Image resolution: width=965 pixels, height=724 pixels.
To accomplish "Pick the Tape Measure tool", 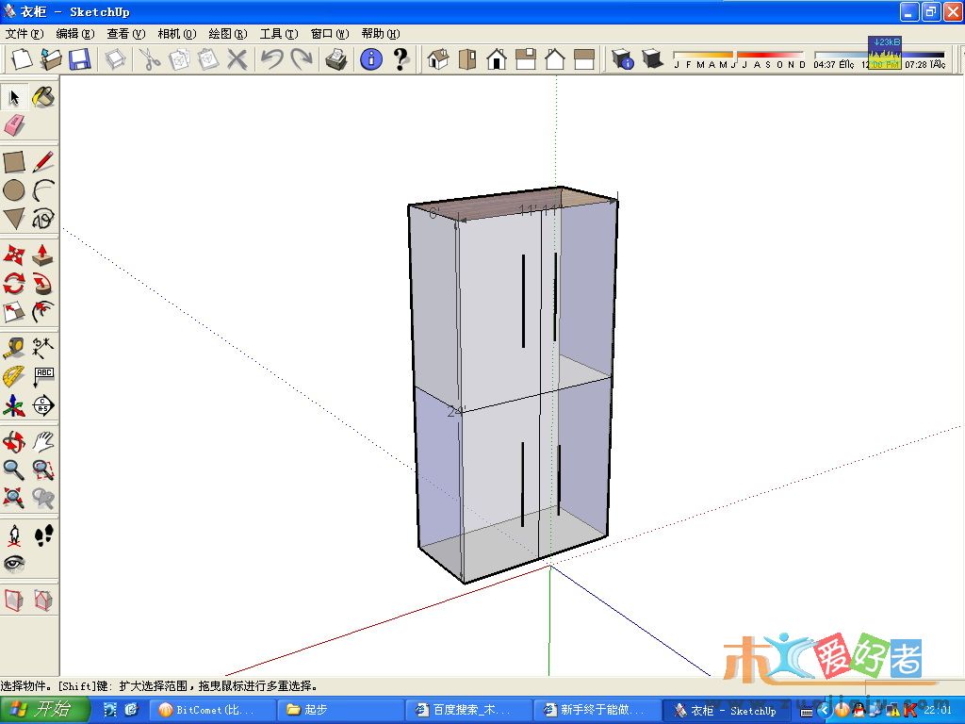I will [x=14, y=348].
